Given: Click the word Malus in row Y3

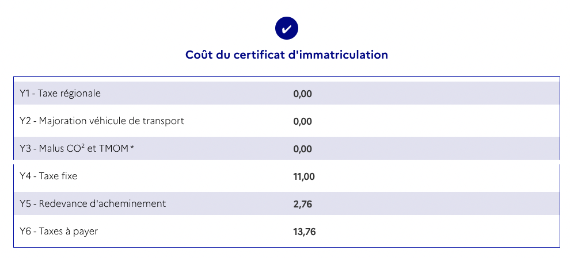Looking at the screenshot, I should (x=51, y=149).
